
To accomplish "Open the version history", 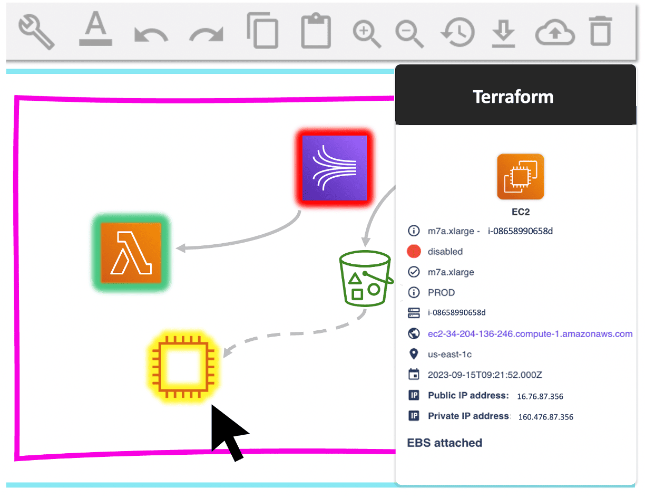I will [x=457, y=32].
